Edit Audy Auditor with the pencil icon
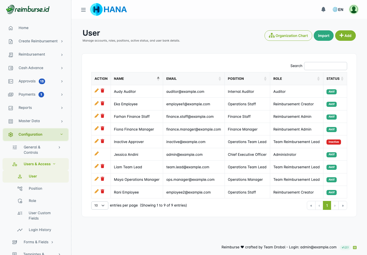Viewport: 367px width, 255px height. point(97,91)
